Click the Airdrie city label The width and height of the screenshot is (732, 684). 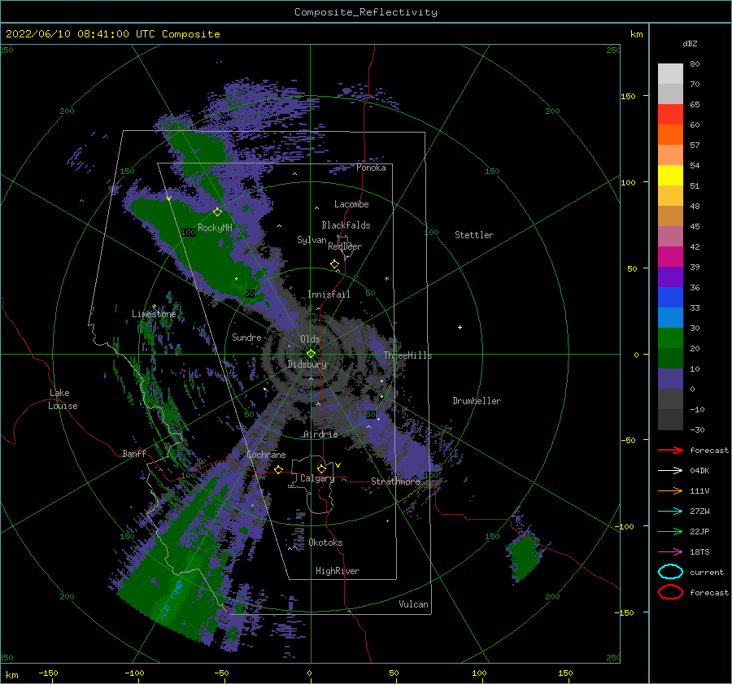click(x=320, y=434)
